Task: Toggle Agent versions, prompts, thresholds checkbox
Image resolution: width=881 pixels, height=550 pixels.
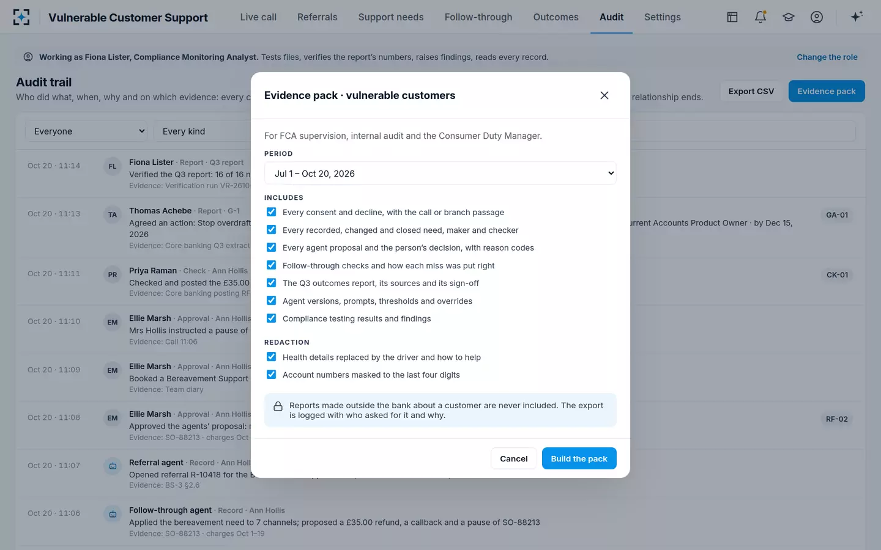Action: [271, 301]
